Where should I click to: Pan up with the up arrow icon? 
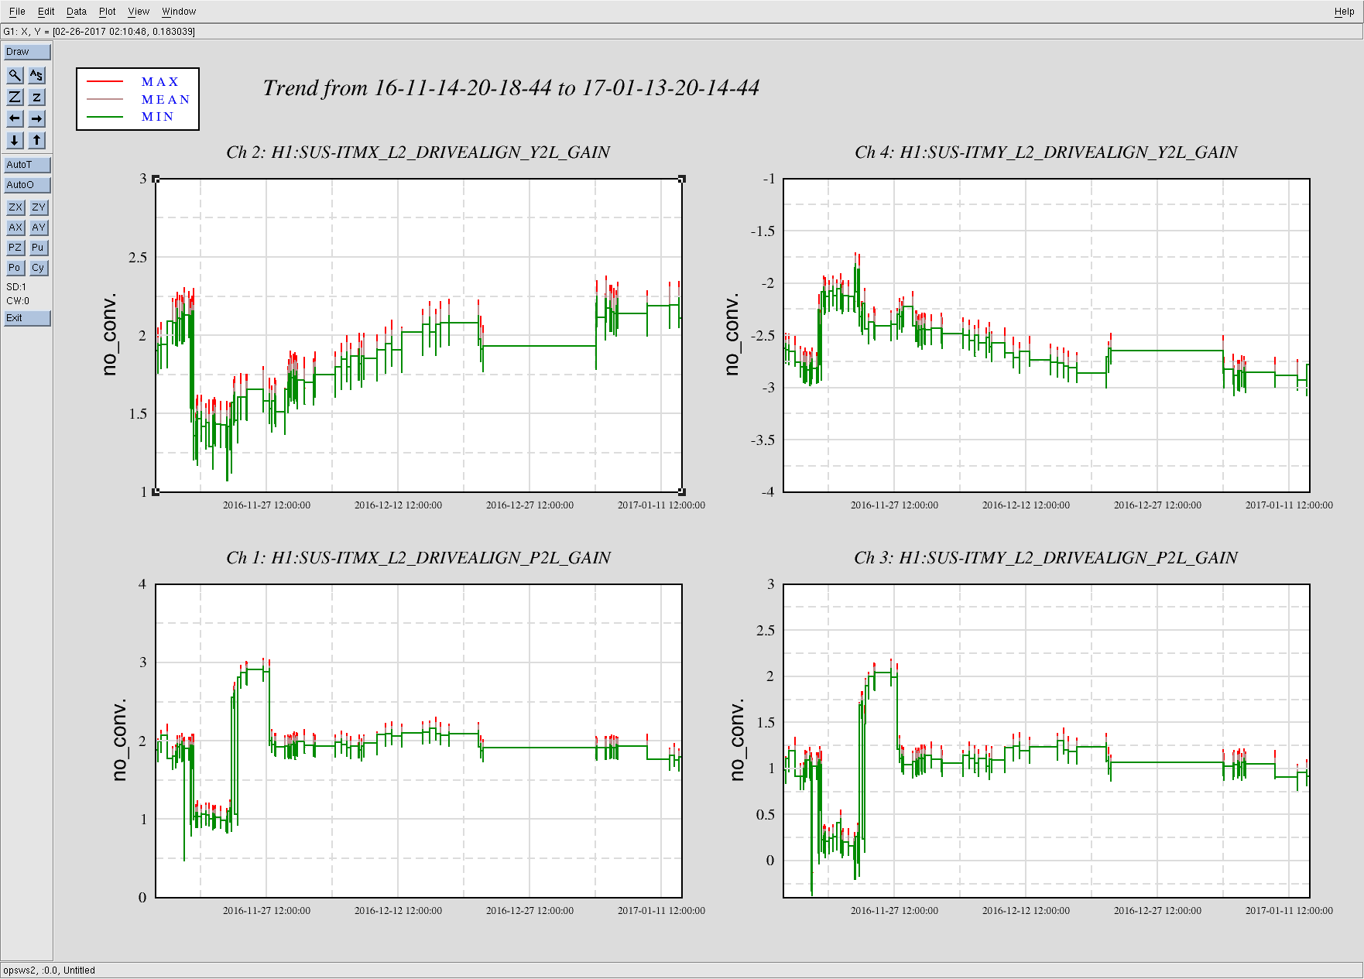point(36,140)
